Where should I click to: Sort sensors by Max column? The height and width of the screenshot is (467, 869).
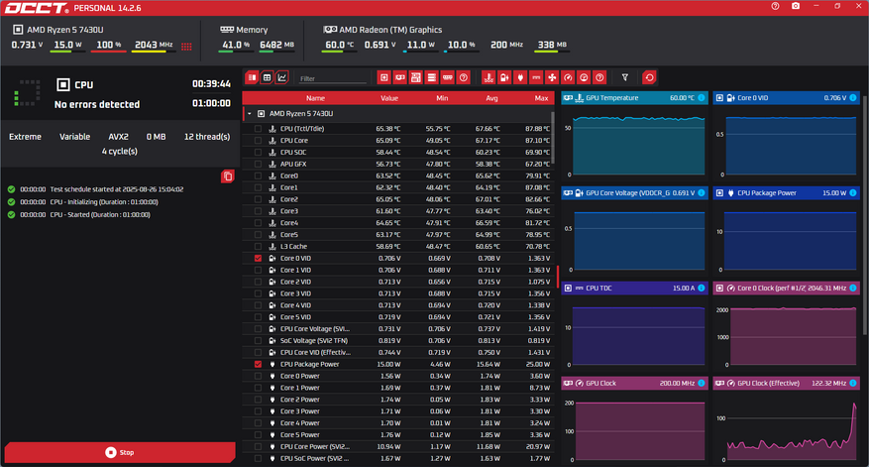(541, 98)
